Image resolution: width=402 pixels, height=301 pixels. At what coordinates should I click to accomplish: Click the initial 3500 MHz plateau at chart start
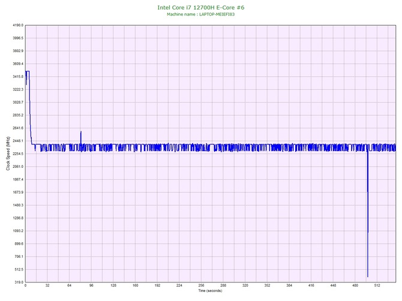click(x=28, y=71)
